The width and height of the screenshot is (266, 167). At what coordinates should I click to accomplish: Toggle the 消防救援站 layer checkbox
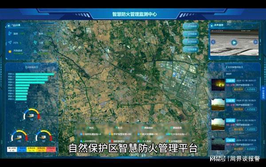110,141
